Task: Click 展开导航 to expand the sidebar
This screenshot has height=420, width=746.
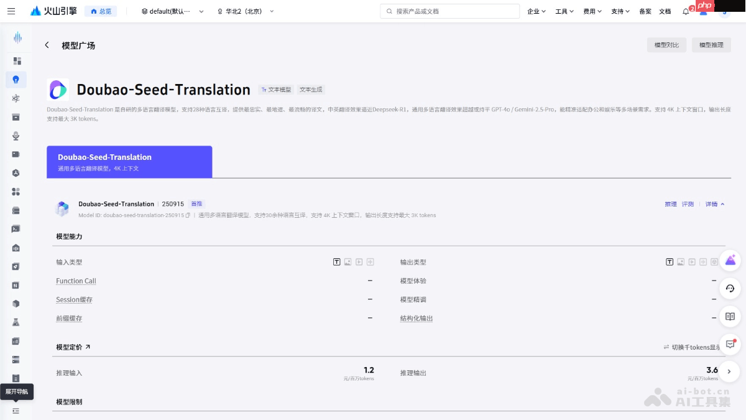Action: point(17,391)
